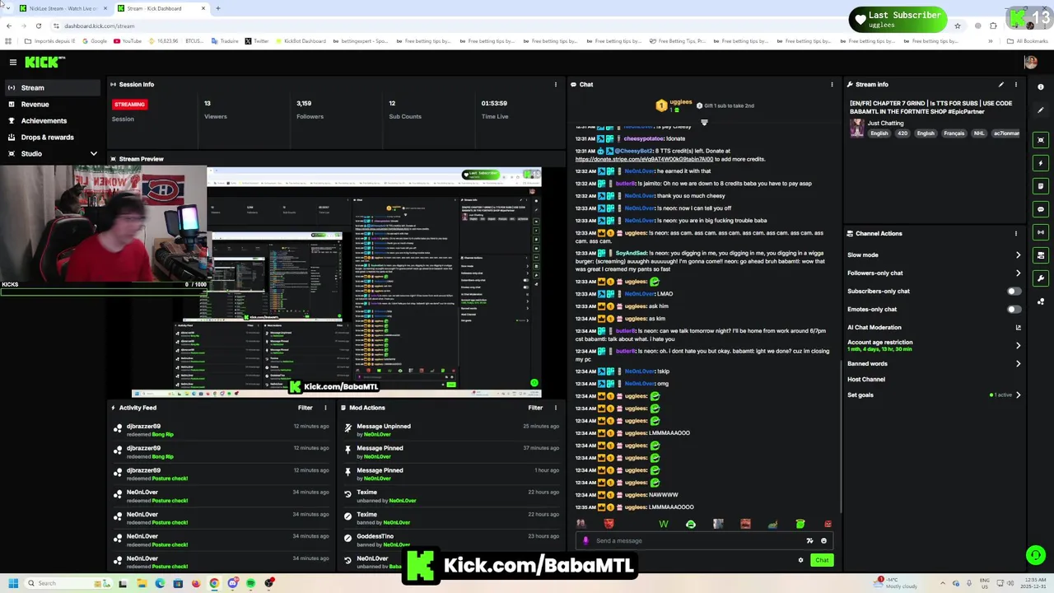Collapse the Studio sidebar section
The width and height of the screenshot is (1054, 593).
tap(93, 153)
